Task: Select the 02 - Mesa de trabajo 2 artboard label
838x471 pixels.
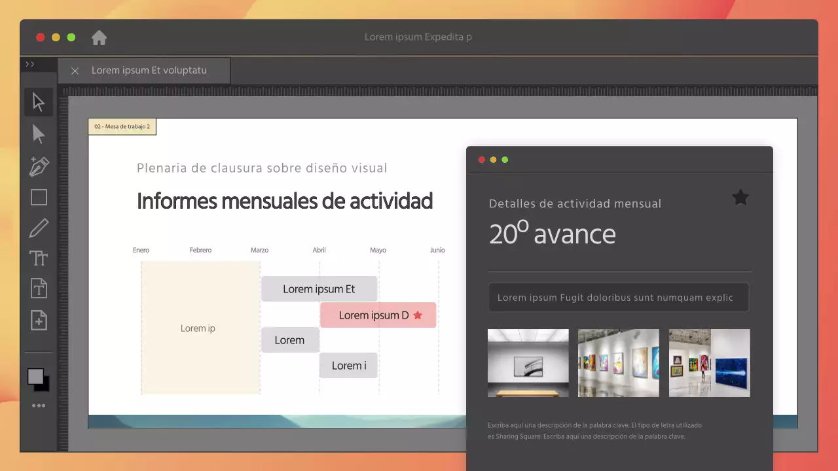Action: click(122, 126)
